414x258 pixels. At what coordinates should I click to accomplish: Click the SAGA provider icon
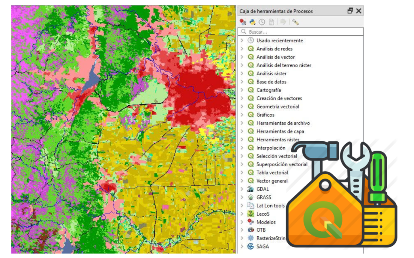[x=251, y=247]
